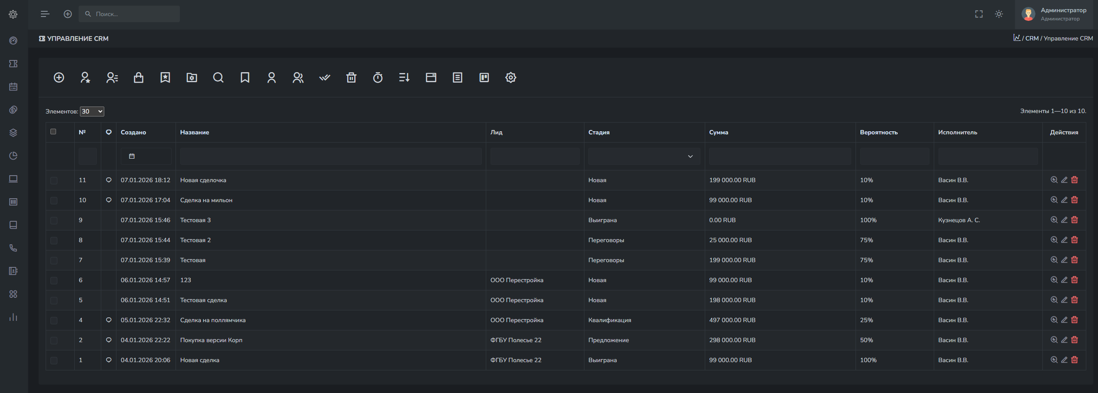Open the items per page dropdown
This screenshot has height=393, width=1098.
tap(92, 112)
